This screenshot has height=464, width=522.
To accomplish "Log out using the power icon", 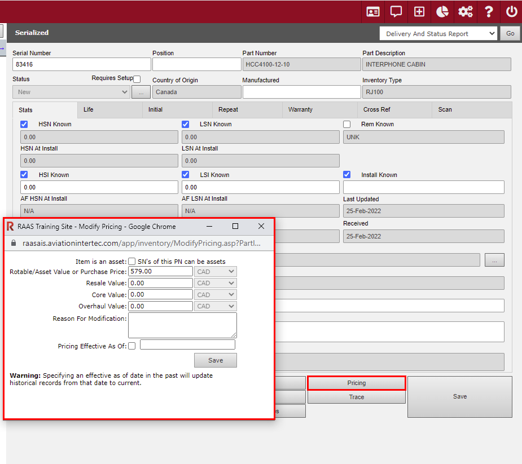I will 511,11.
